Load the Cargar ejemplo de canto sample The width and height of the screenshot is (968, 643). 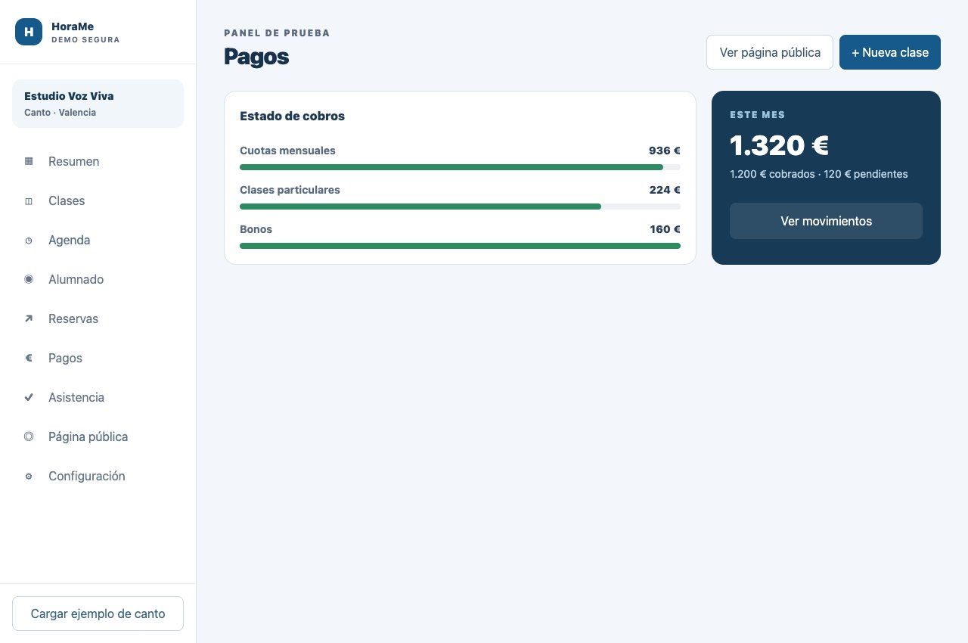[98, 613]
